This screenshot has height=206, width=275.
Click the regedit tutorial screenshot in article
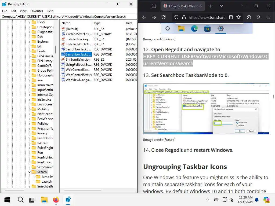206,109
